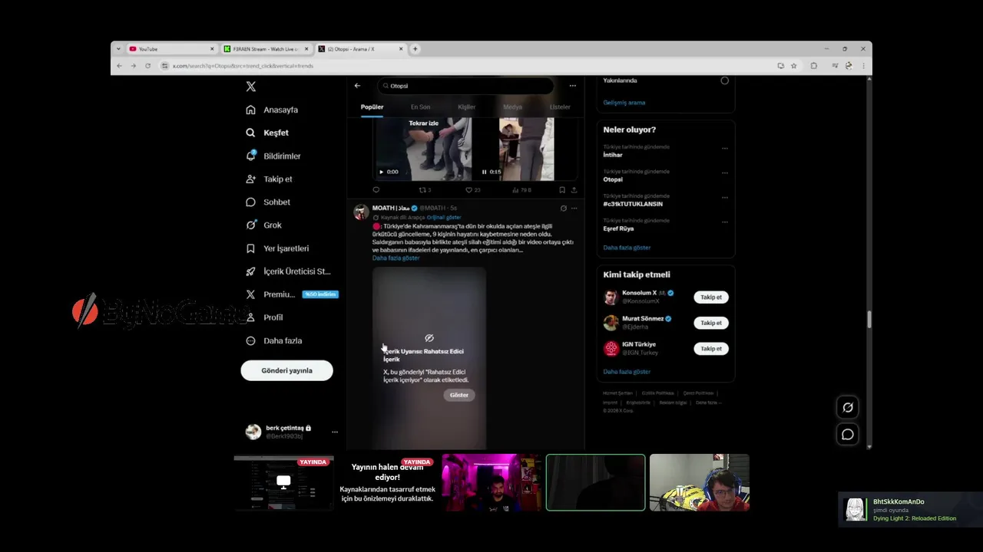Open the İntihar trending topic

pyautogui.click(x=613, y=155)
